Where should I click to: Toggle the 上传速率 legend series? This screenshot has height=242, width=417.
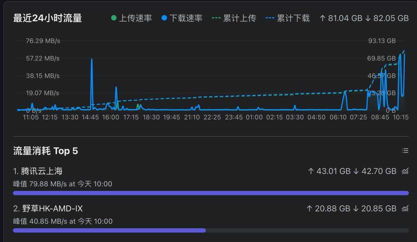tap(132, 18)
